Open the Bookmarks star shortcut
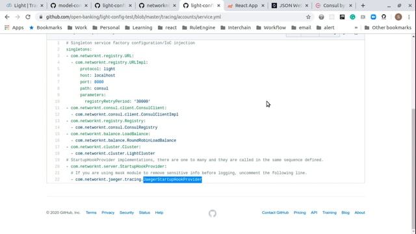 coord(45,27)
